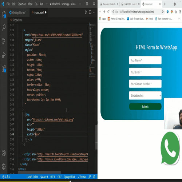Reload the page in Chrome
The image size is (182, 182).
coord(108,12)
